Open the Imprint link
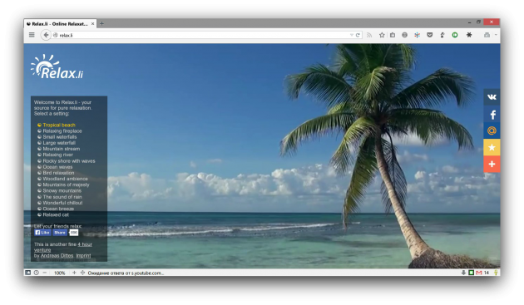The height and width of the screenshot is (305, 524). tap(83, 256)
